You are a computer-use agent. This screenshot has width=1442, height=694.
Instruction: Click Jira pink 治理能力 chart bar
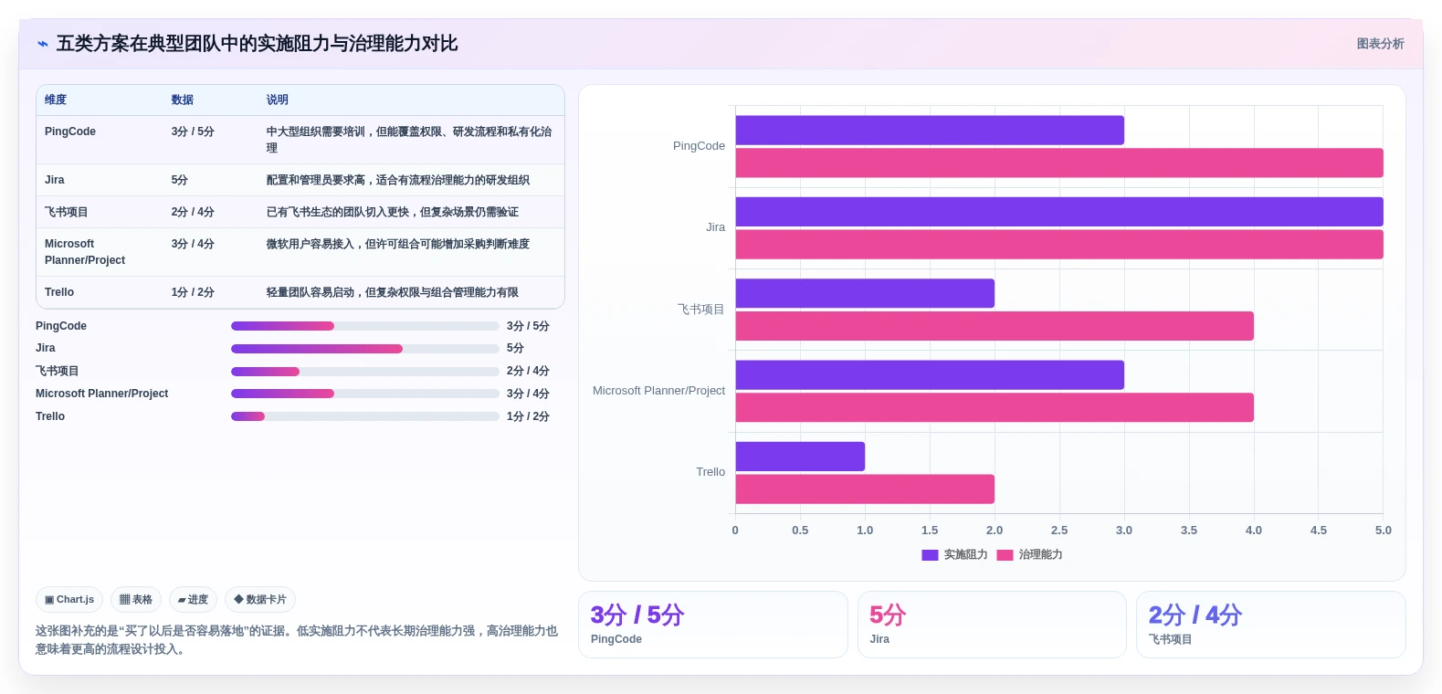(1059, 244)
